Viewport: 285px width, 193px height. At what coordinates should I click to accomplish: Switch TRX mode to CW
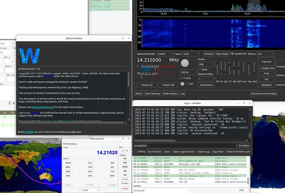125,159
